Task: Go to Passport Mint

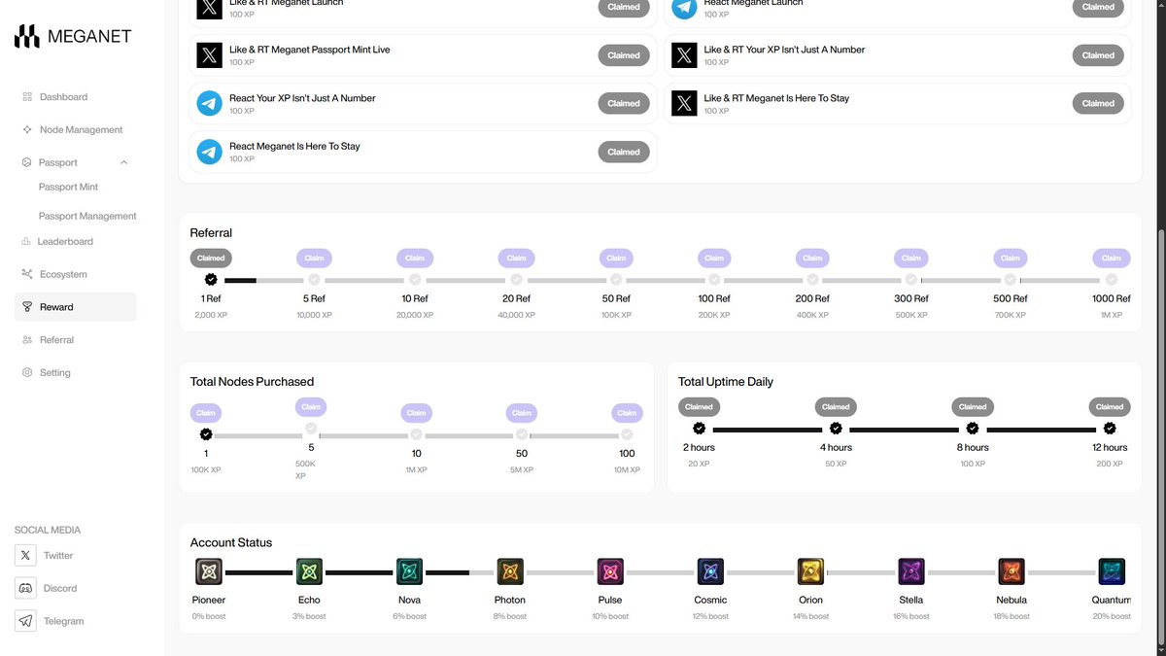Action: click(x=68, y=187)
